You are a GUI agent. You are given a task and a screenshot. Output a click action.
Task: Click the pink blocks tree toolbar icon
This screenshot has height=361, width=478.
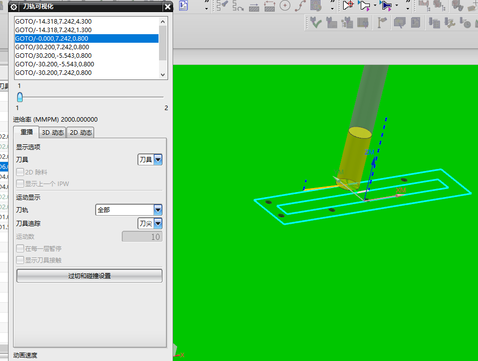click(424, 6)
